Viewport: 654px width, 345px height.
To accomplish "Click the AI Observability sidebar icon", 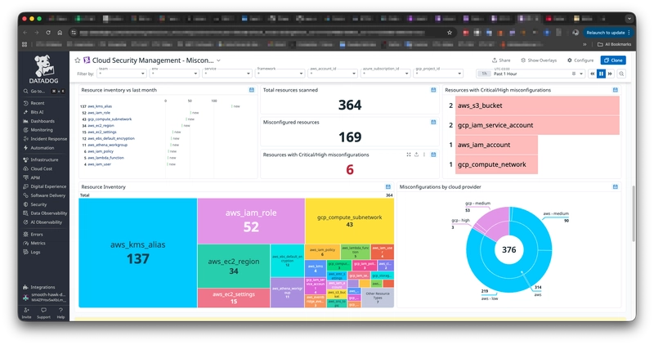I will pyautogui.click(x=25, y=222).
